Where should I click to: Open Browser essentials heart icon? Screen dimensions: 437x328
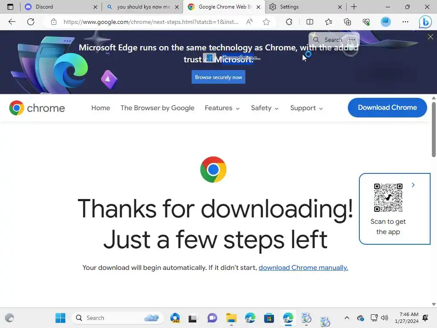pyautogui.click(x=366, y=22)
